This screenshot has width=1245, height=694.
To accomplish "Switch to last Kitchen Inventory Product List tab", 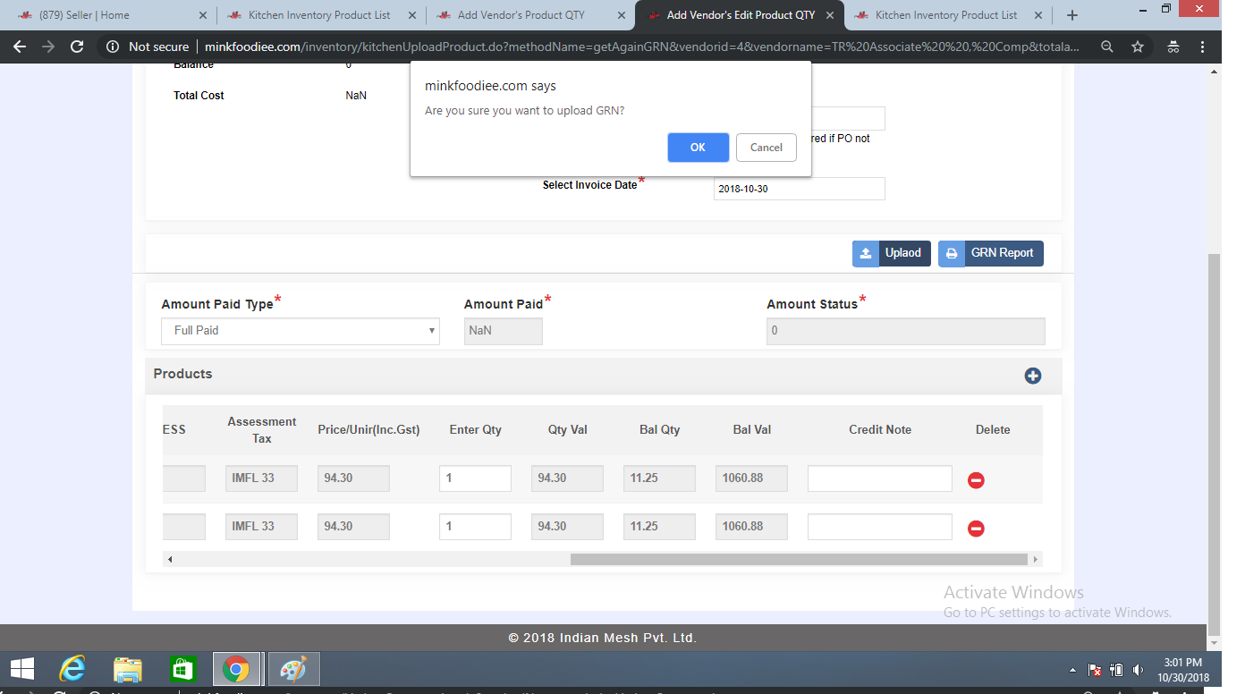I will pyautogui.click(x=946, y=15).
